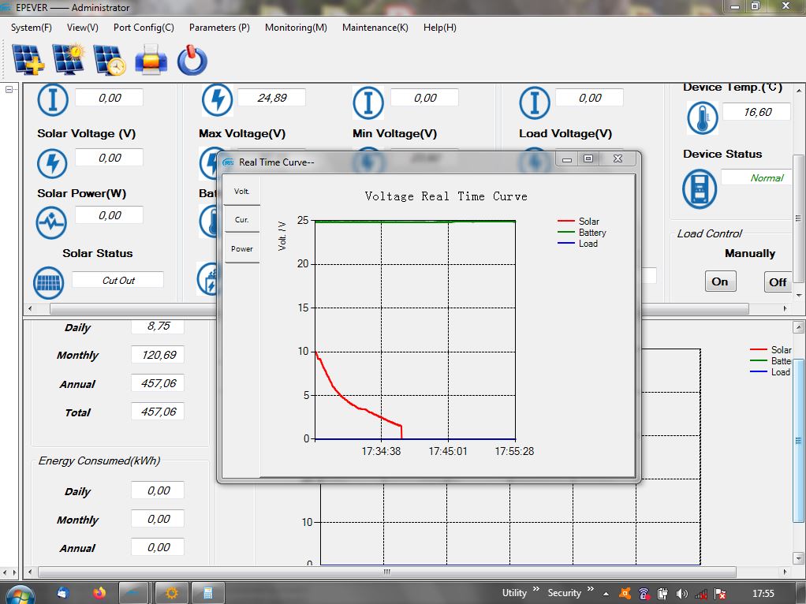Image resolution: width=806 pixels, height=604 pixels.
Task: Click the Device Temp thermometer icon
Action: coord(702,117)
